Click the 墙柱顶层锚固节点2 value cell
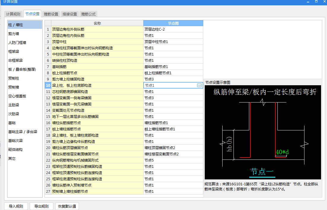 click(x=173, y=148)
